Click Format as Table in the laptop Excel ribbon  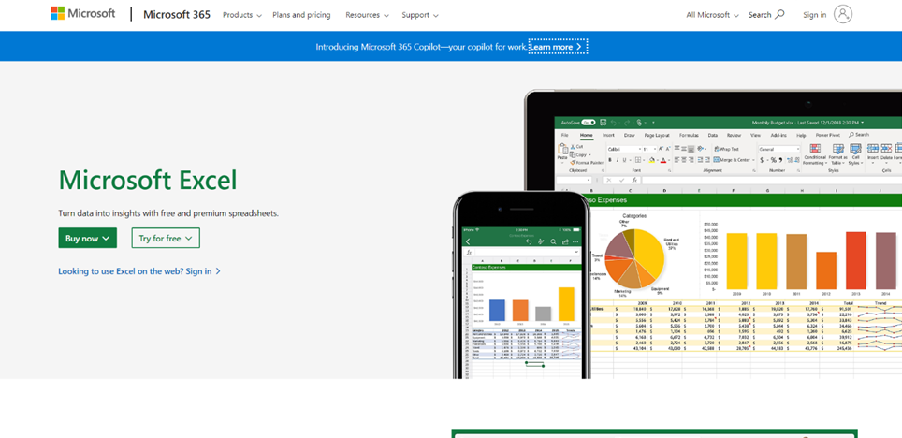pyautogui.click(x=838, y=154)
